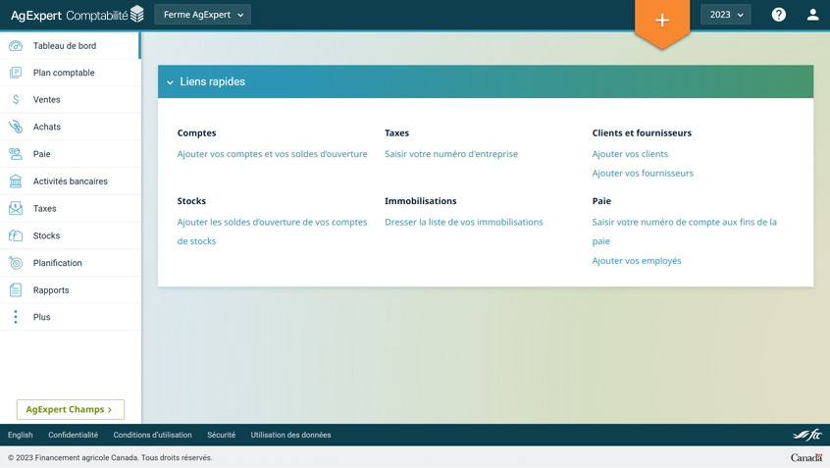Viewport: 830px width, 468px height.
Task: Click the Ventes dollar sign icon
Action: tap(16, 99)
